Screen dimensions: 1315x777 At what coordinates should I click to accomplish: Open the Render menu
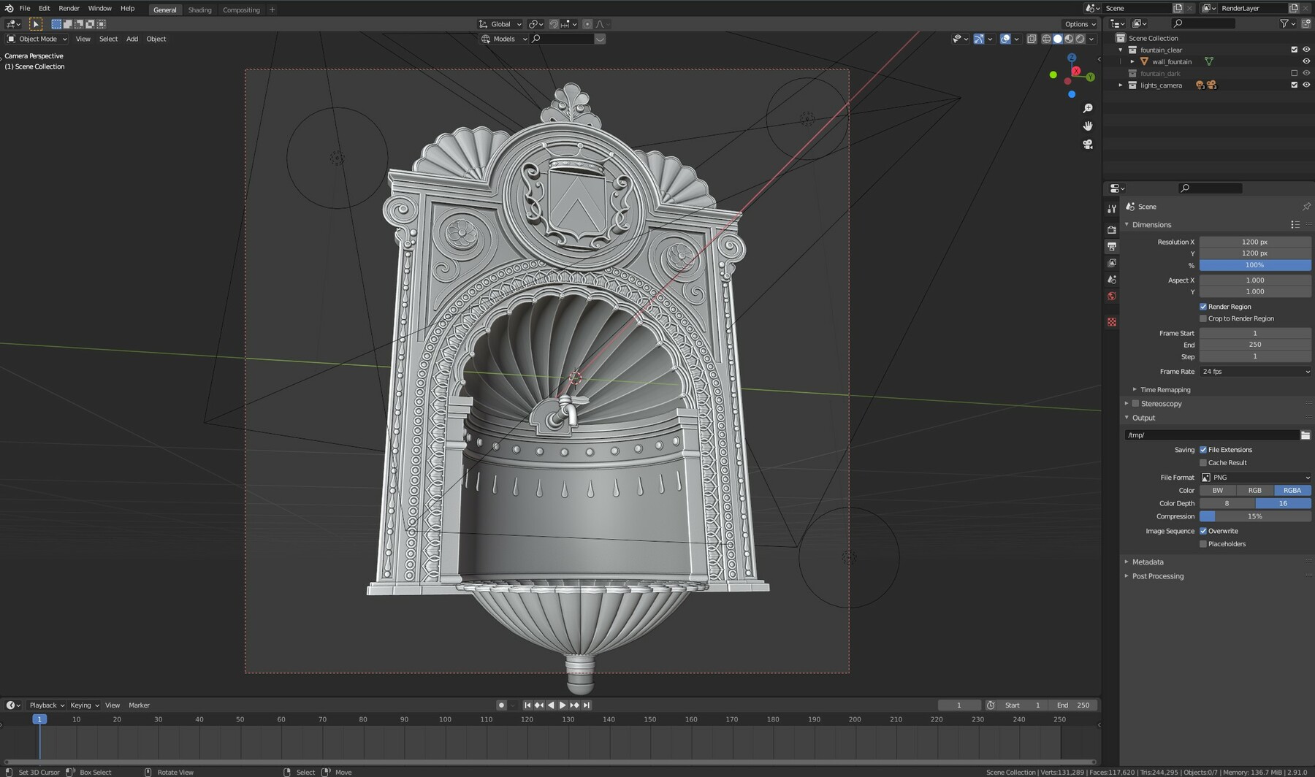point(69,9)
